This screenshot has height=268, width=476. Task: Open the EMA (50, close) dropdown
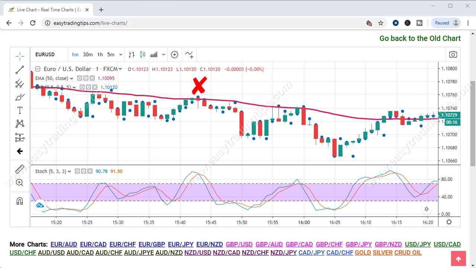click(x=71, y=78)
